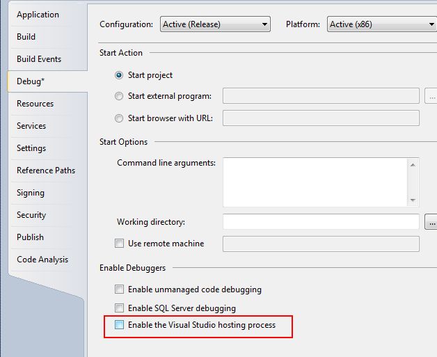This screenshot has width=437, height=357.
Task: Choose Start external program option
Action: click(x=119, y=96)
